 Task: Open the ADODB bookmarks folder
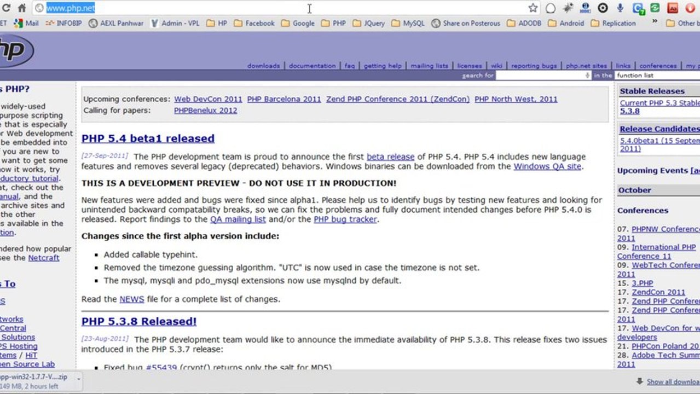[524, 23]
